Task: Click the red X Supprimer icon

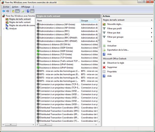Action: pos(104,67)
